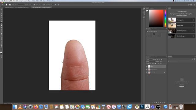Pick a shade in the red color field
This screenshot has width=196, height=110.
[x=156, y=18]
